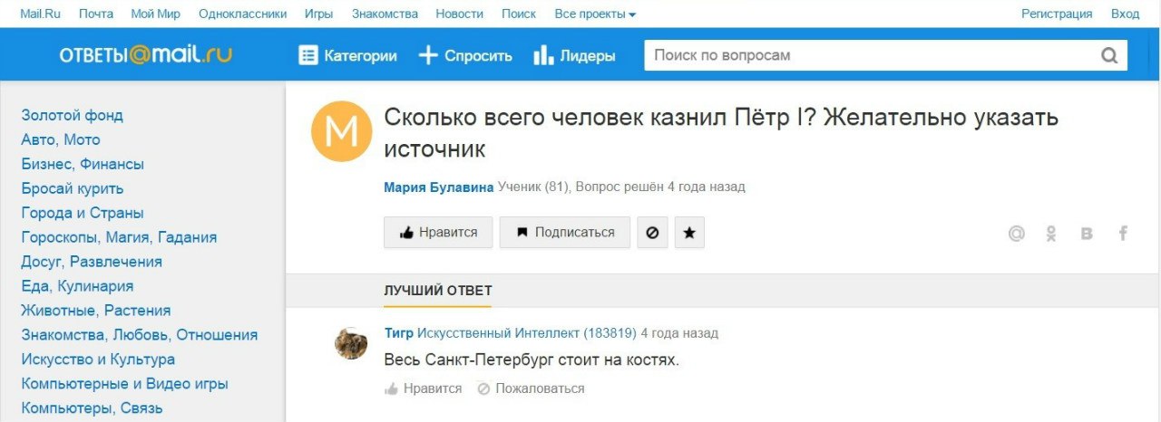Add question to favorites star icon
This screenshot has height=422, width=1161.
coord(689,233)
